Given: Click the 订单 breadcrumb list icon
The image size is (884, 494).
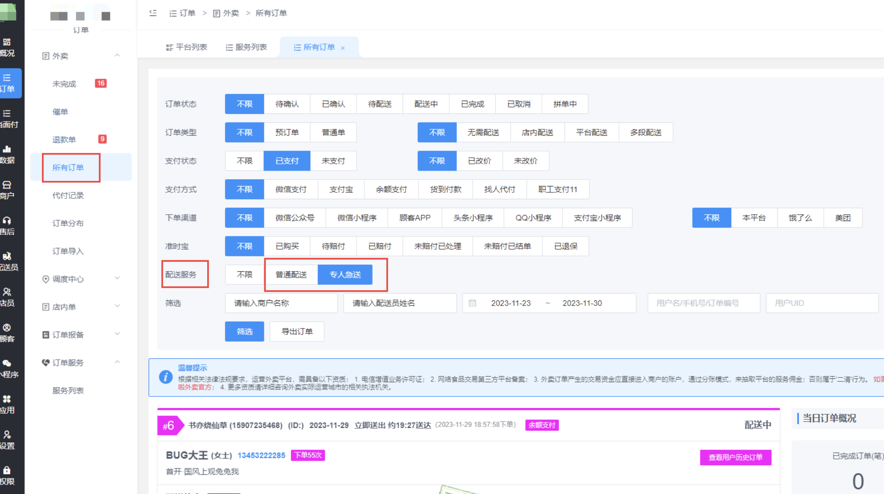Looking at the screenshot, I should point(173,13).
